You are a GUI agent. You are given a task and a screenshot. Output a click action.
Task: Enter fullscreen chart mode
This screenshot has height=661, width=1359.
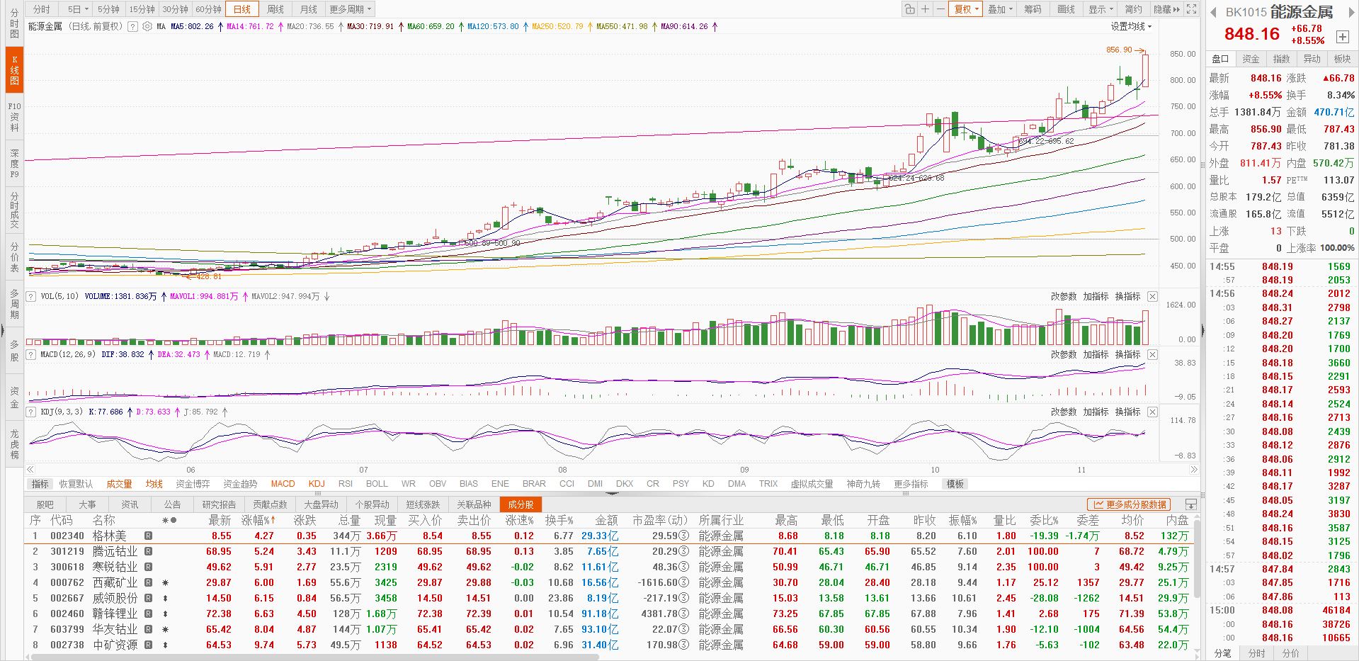tap(1192, 9)
